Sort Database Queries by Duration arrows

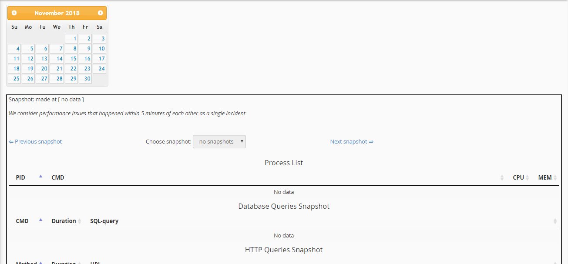coord(80,221)
